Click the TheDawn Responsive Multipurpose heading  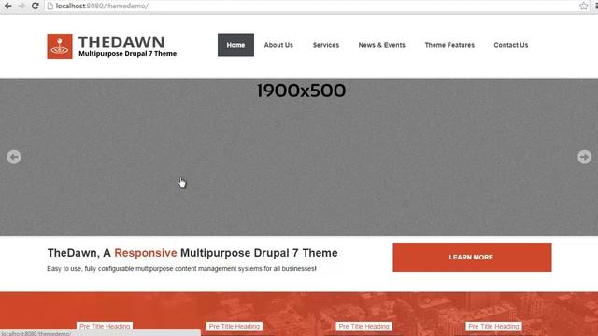point(192,253)
